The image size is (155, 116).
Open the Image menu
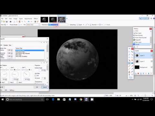(15, 19)
